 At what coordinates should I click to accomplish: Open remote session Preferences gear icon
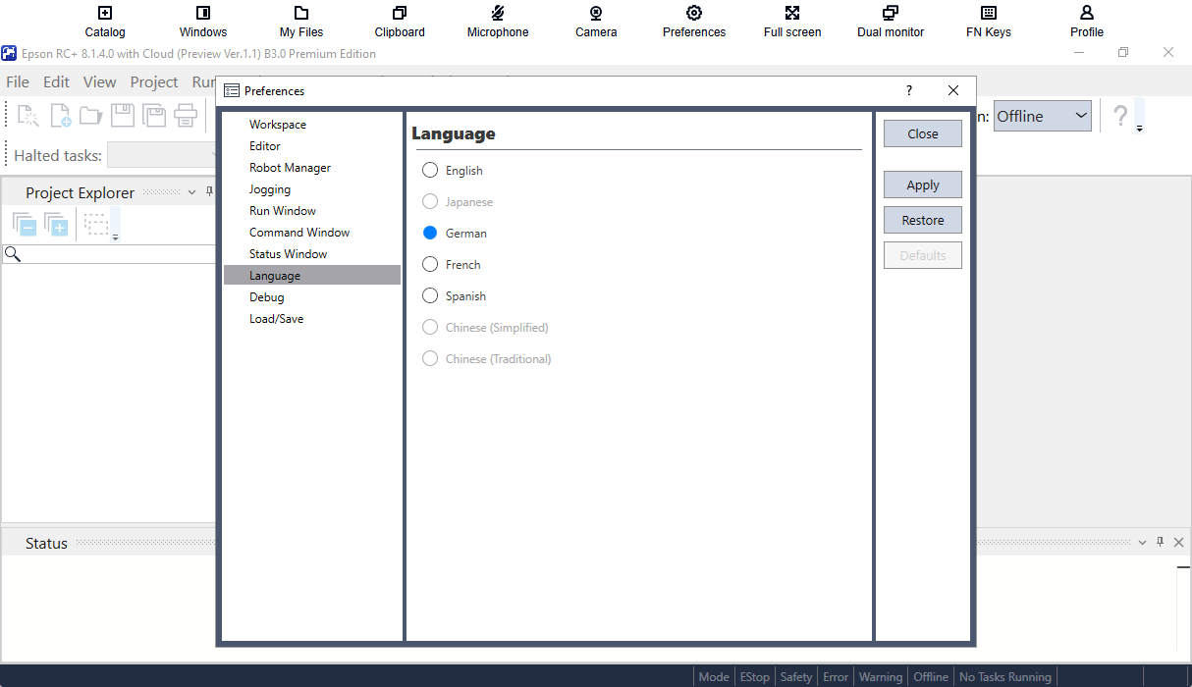(x=694, y=22)
